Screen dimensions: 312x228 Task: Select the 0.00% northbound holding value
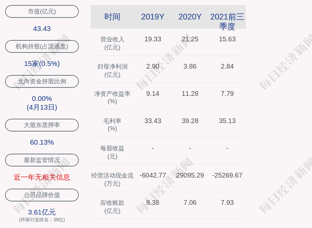[x=42, y=99]
